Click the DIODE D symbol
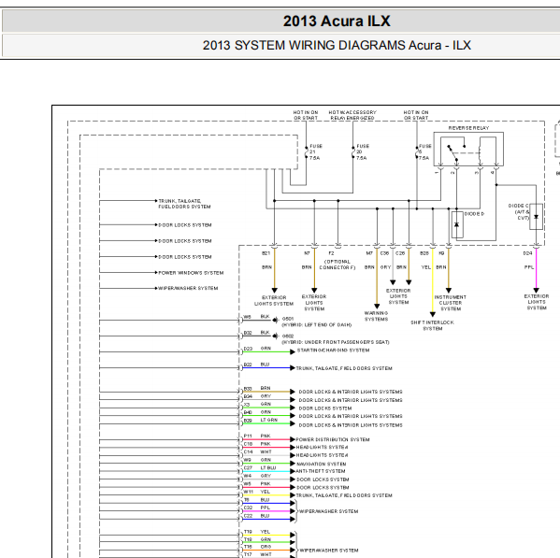 [457, 224]
